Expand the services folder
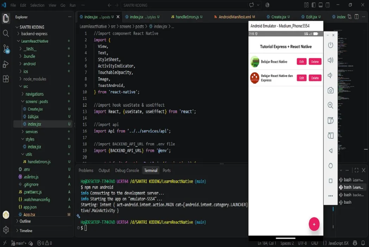 pos(32,132)
